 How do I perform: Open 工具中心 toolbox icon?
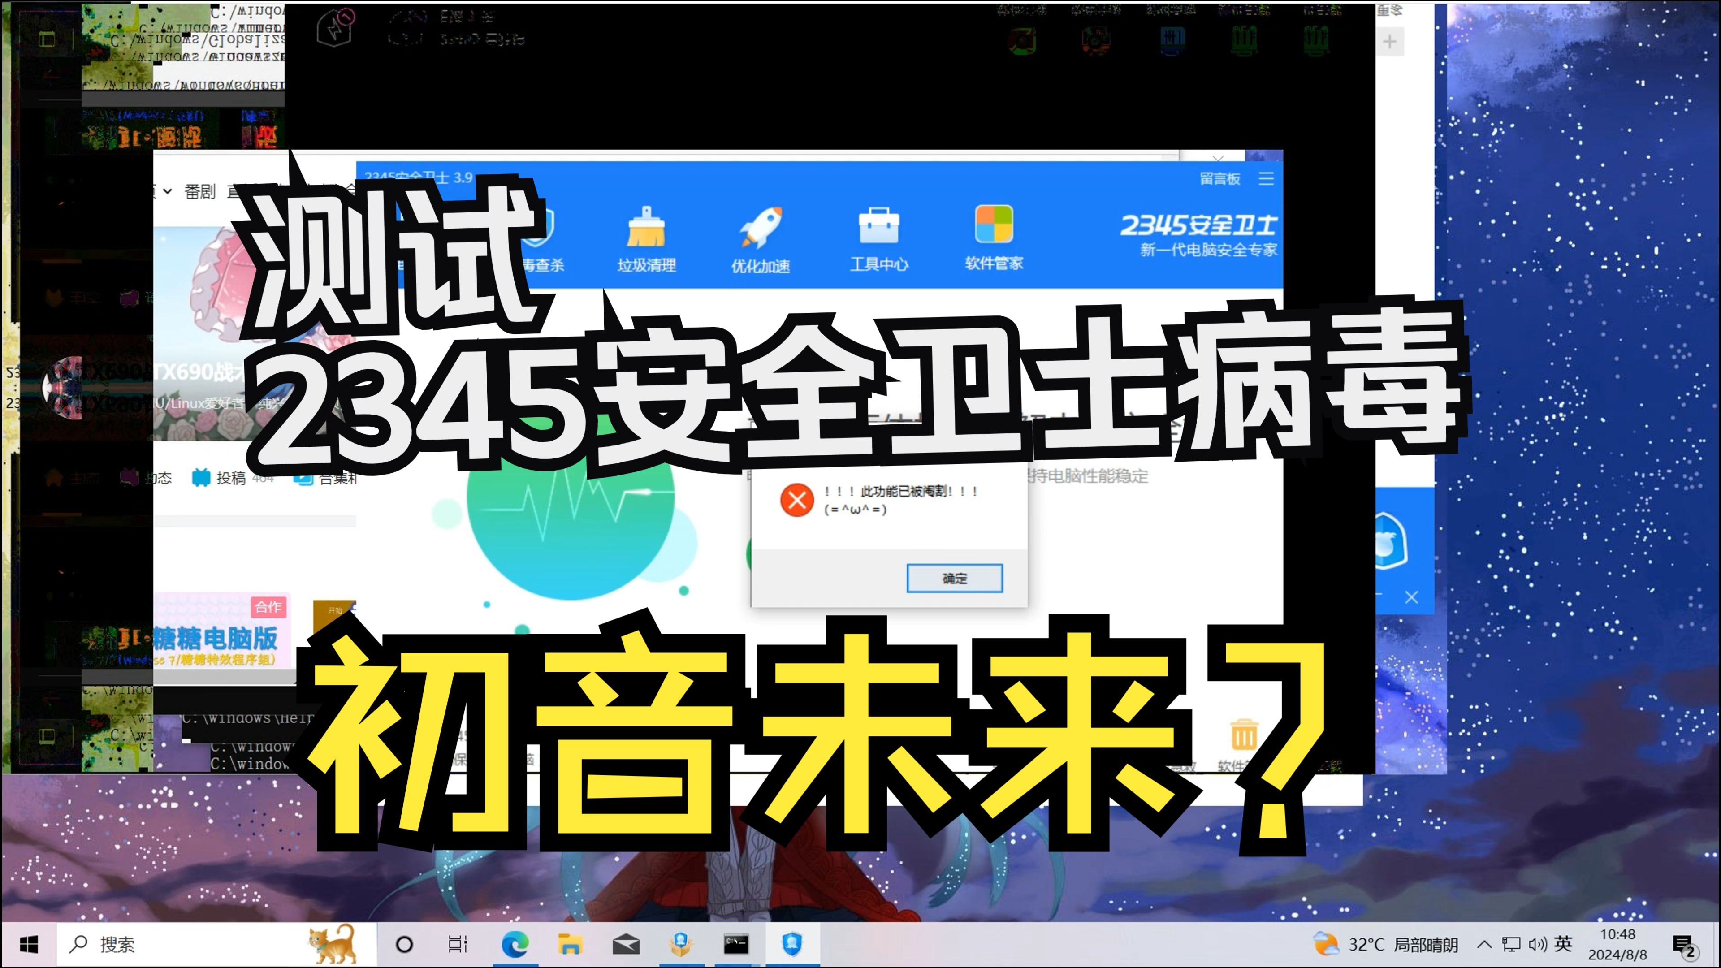point(878,240)
